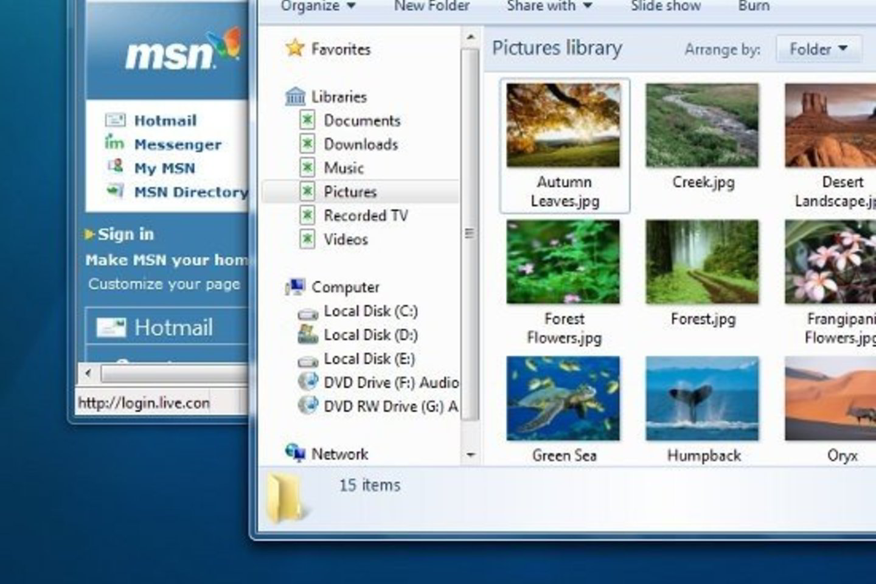Click the Downloads library icon
Image resolution: width=876 pixels, height=584 pixels.
(307, 144)
